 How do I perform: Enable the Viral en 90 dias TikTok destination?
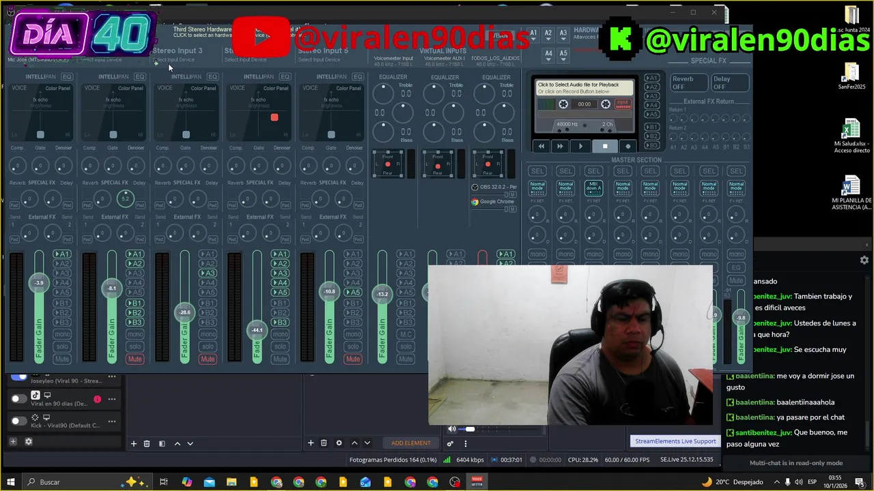coord(19,398)
